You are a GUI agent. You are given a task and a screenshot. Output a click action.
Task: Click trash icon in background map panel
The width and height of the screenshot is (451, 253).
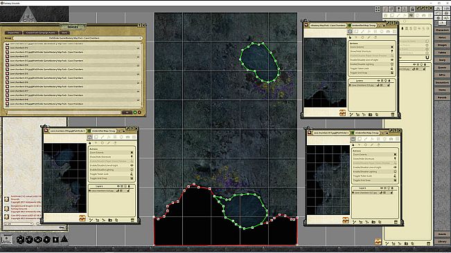click(x=428, y=243)
